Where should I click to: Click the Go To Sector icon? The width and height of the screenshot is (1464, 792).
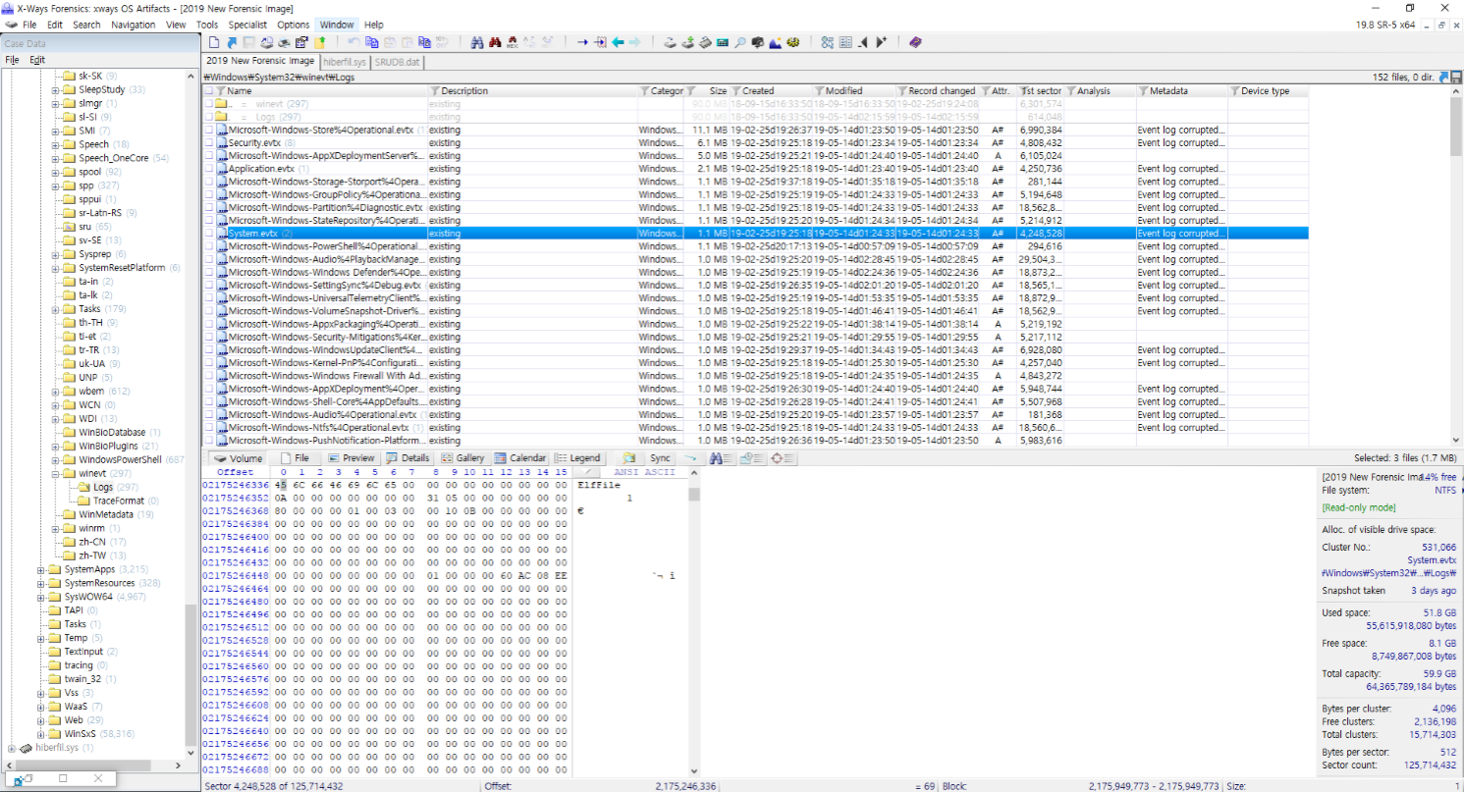600,42
